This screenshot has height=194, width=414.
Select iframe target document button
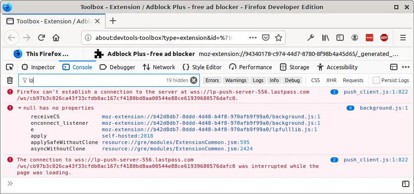(x=394, y=67)
